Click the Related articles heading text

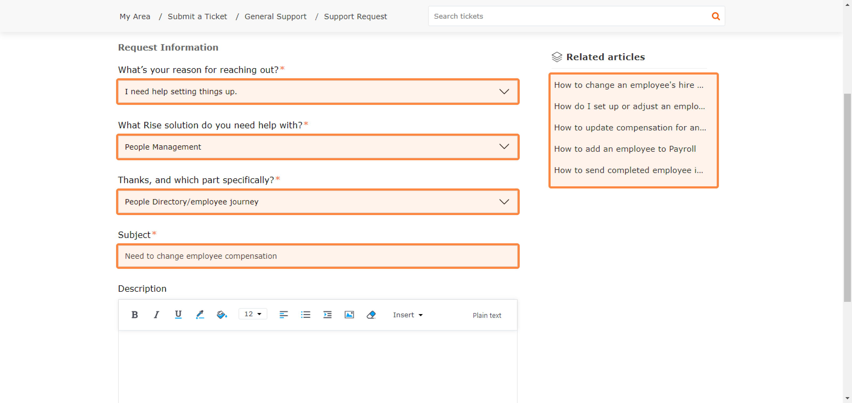606,57
